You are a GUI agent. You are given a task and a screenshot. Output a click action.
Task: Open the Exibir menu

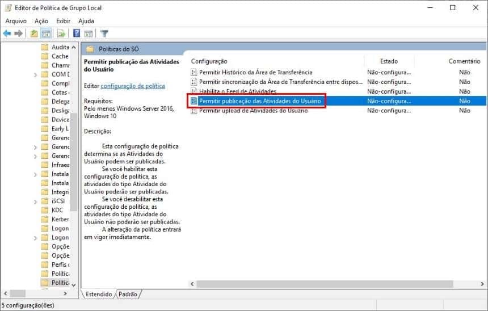(x=63, y=21)
